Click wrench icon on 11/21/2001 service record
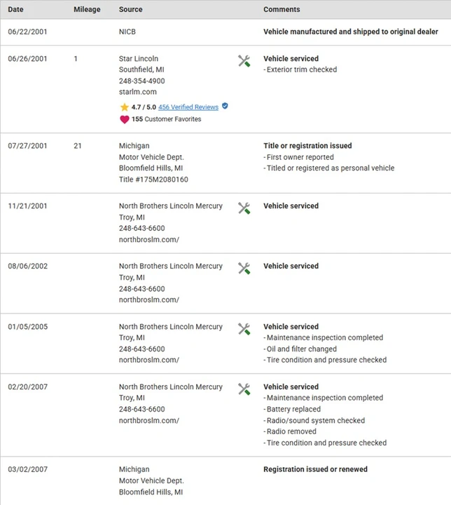451x505 pixels. tap(244, 208)
